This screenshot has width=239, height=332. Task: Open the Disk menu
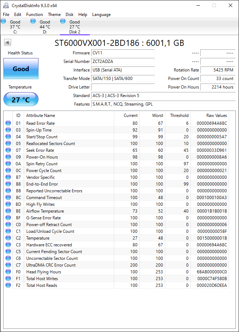coord(70,15)
